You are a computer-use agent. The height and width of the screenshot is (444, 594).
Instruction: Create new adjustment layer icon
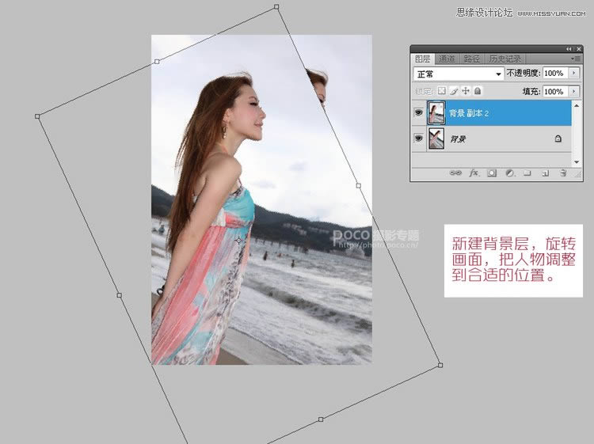point(509,173)
